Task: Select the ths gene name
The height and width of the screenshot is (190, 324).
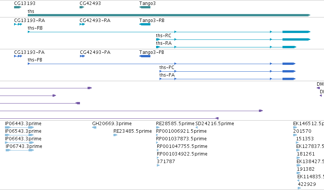Action: pyautogui.click(x=31, y=11)
